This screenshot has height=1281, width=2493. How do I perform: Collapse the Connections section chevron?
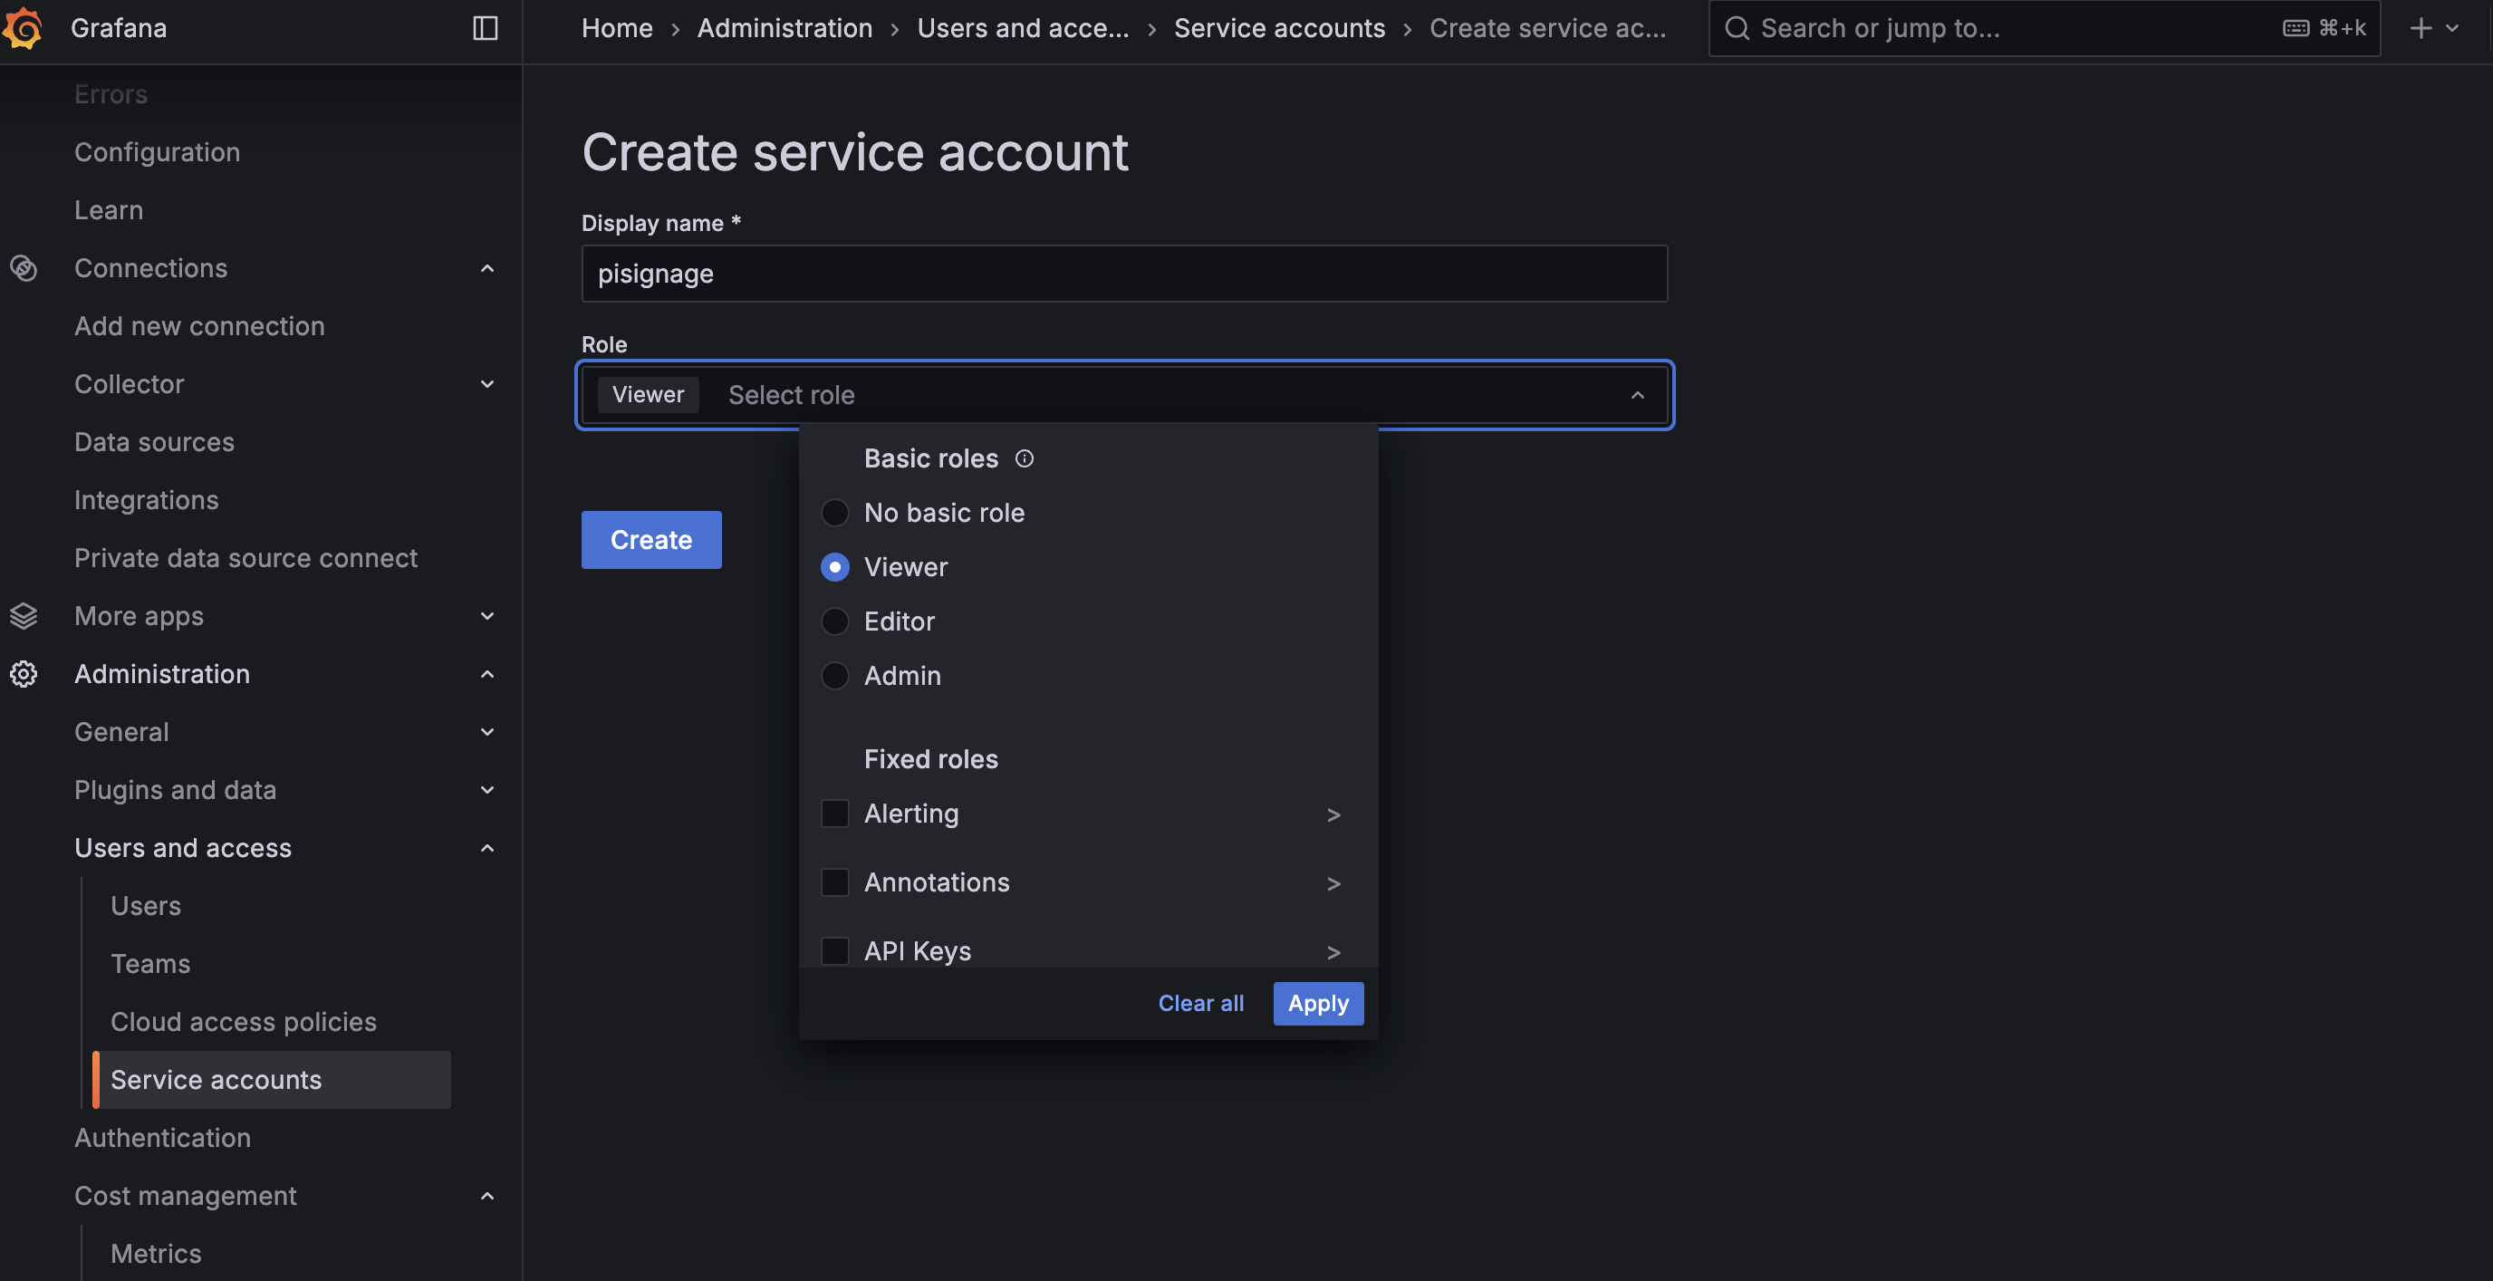(487, 268)
